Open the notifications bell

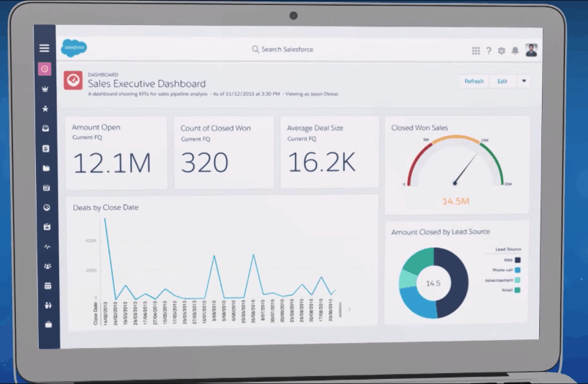tap(515, 50)
